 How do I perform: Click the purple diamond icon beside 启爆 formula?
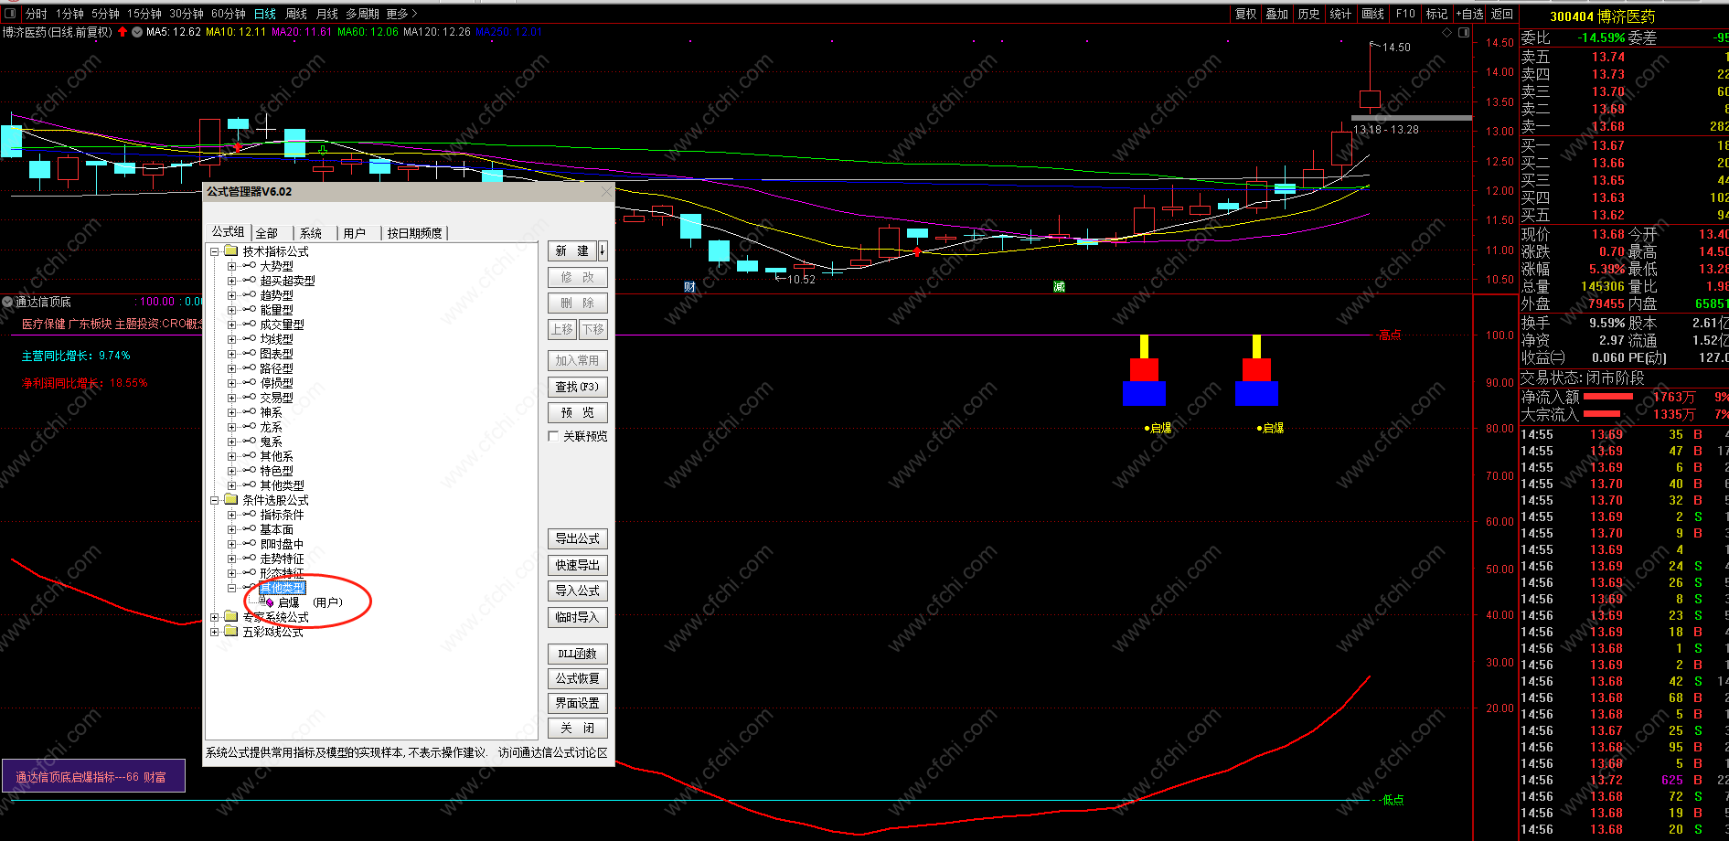270,602
